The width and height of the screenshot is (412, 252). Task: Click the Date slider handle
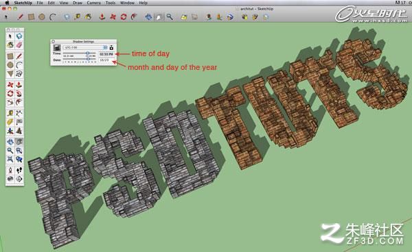point(89,59)
